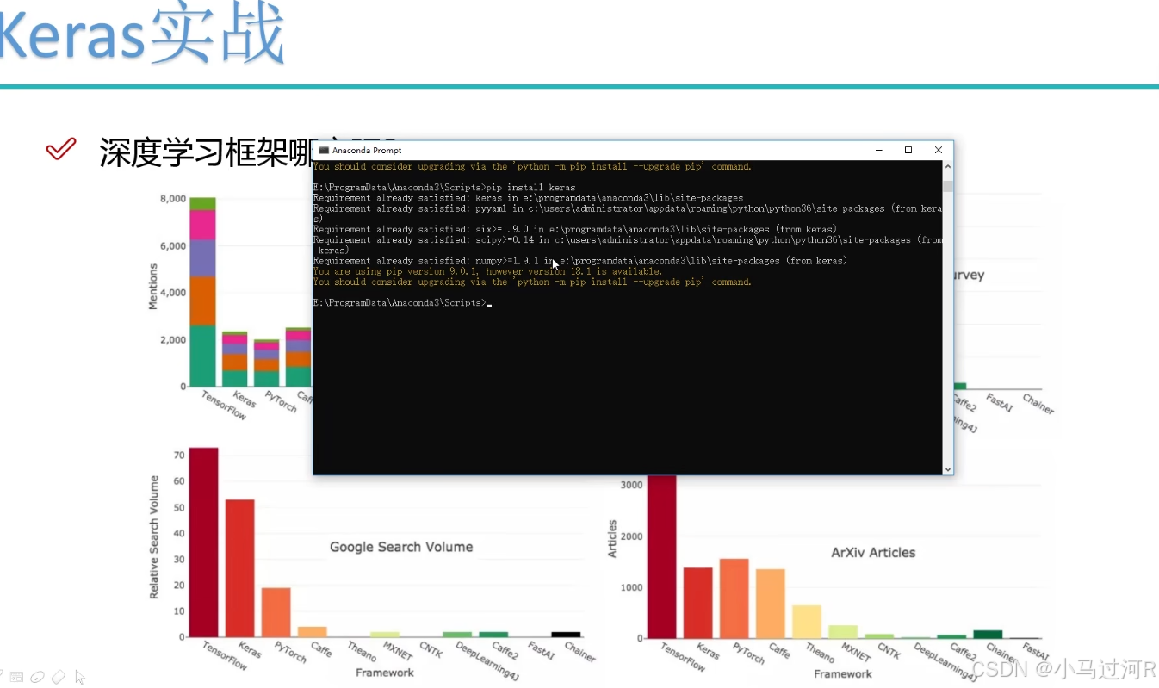Viewport: 1159px width, 688px height.
Task: Click 'Framework' label under ArXiv chart
Action: pyautogui.click(x=843, y=673)
